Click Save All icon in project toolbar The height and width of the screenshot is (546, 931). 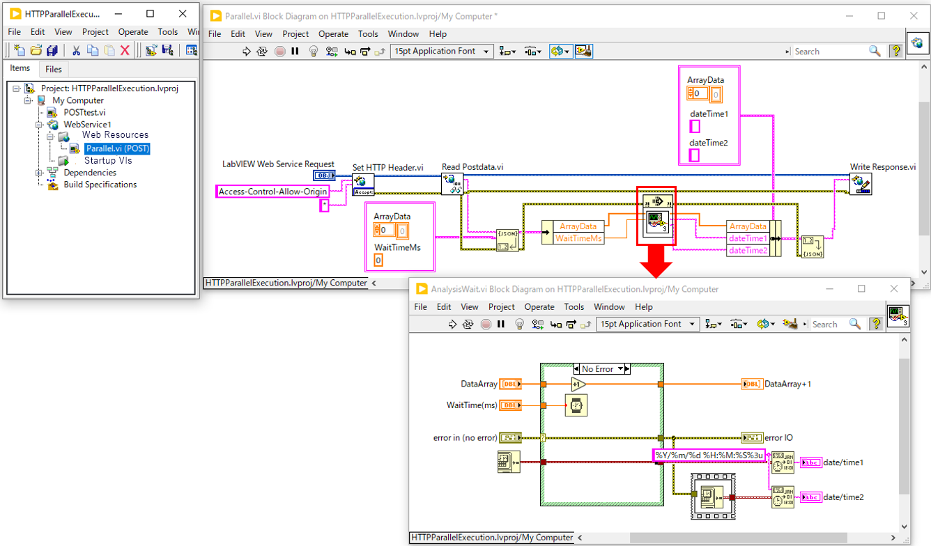51,50
